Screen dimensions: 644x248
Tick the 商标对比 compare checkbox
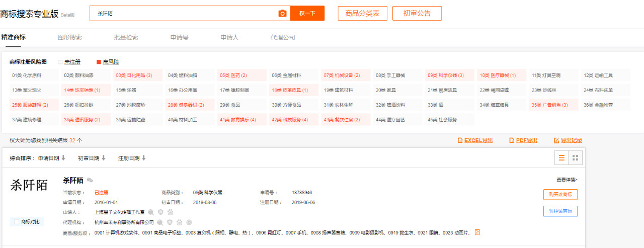17,222
